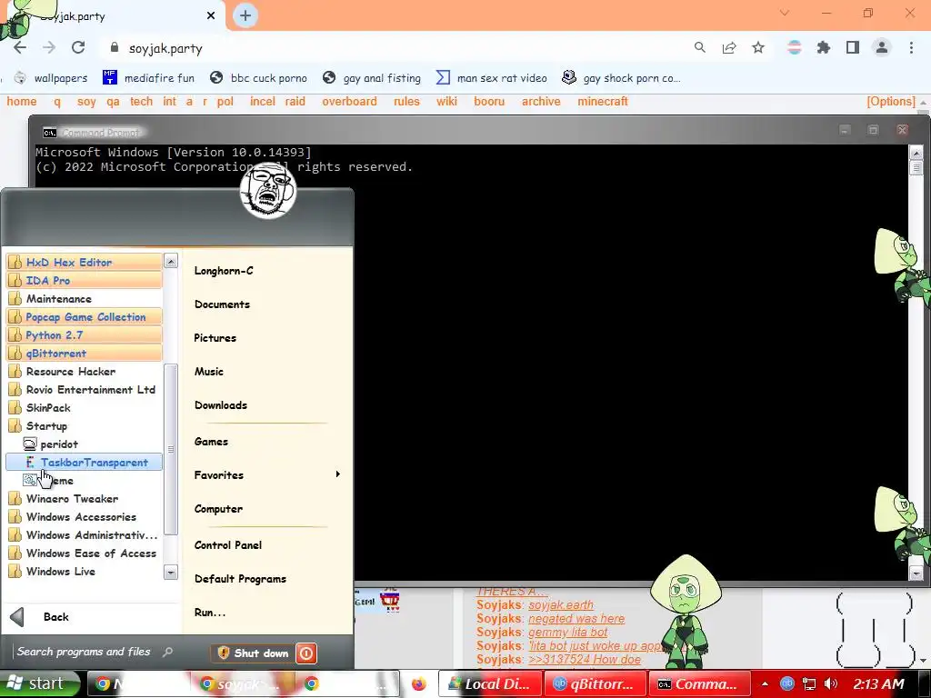
Task: Open Downloads from start menu
Action: pyautogui.click(x=221, y=405)
